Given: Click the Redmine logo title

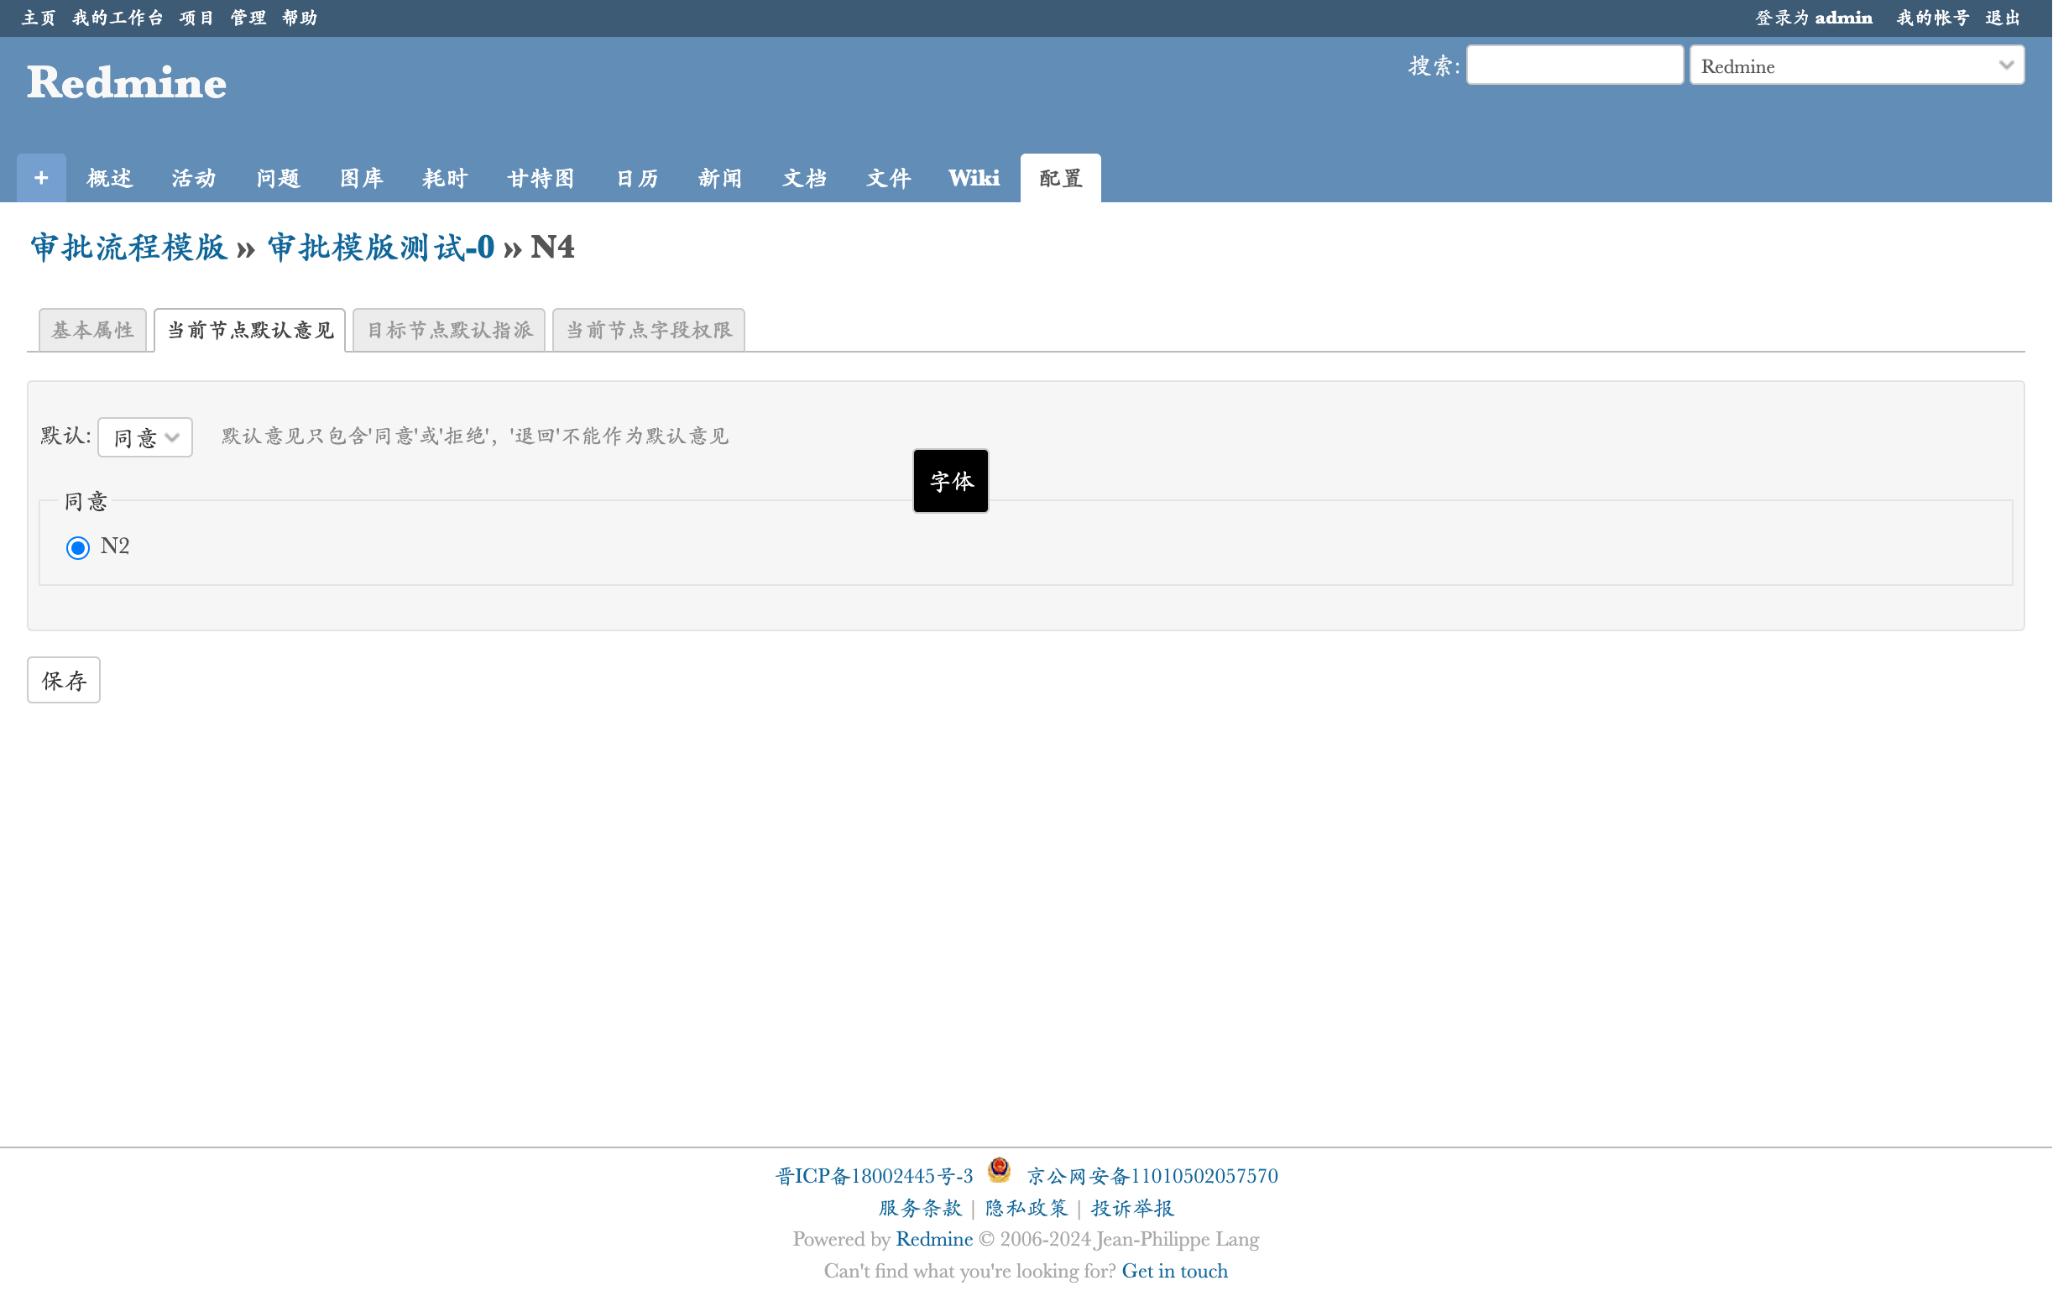Looking at the screenshot, I should point(126,83).
